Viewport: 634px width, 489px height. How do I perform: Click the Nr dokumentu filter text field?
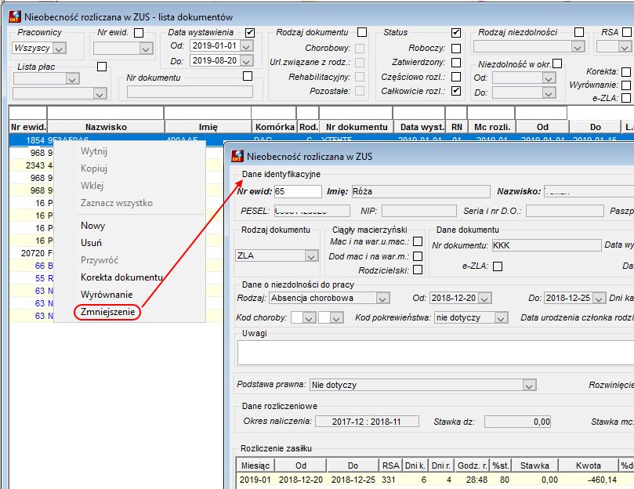(x=190, y=92)
